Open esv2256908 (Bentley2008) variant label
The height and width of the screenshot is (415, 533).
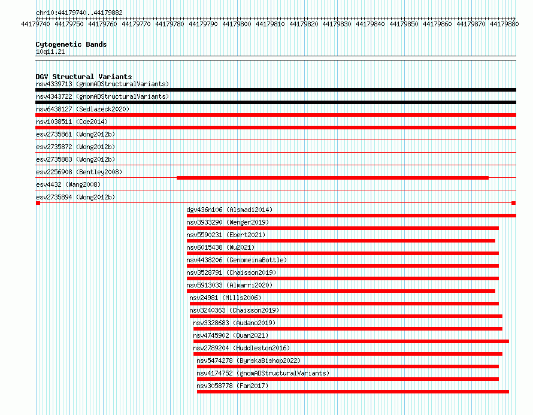tap(79, 172)
